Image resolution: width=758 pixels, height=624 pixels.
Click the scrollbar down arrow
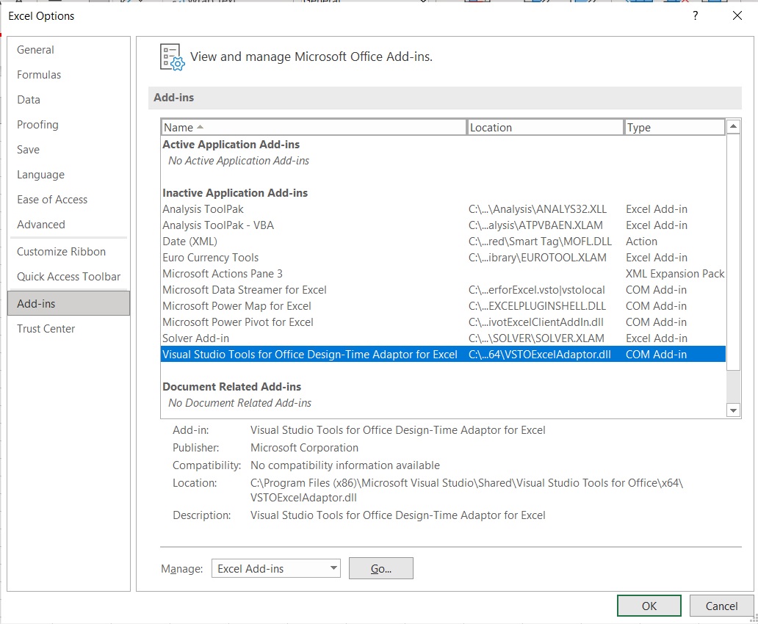(x=733, y=410)
